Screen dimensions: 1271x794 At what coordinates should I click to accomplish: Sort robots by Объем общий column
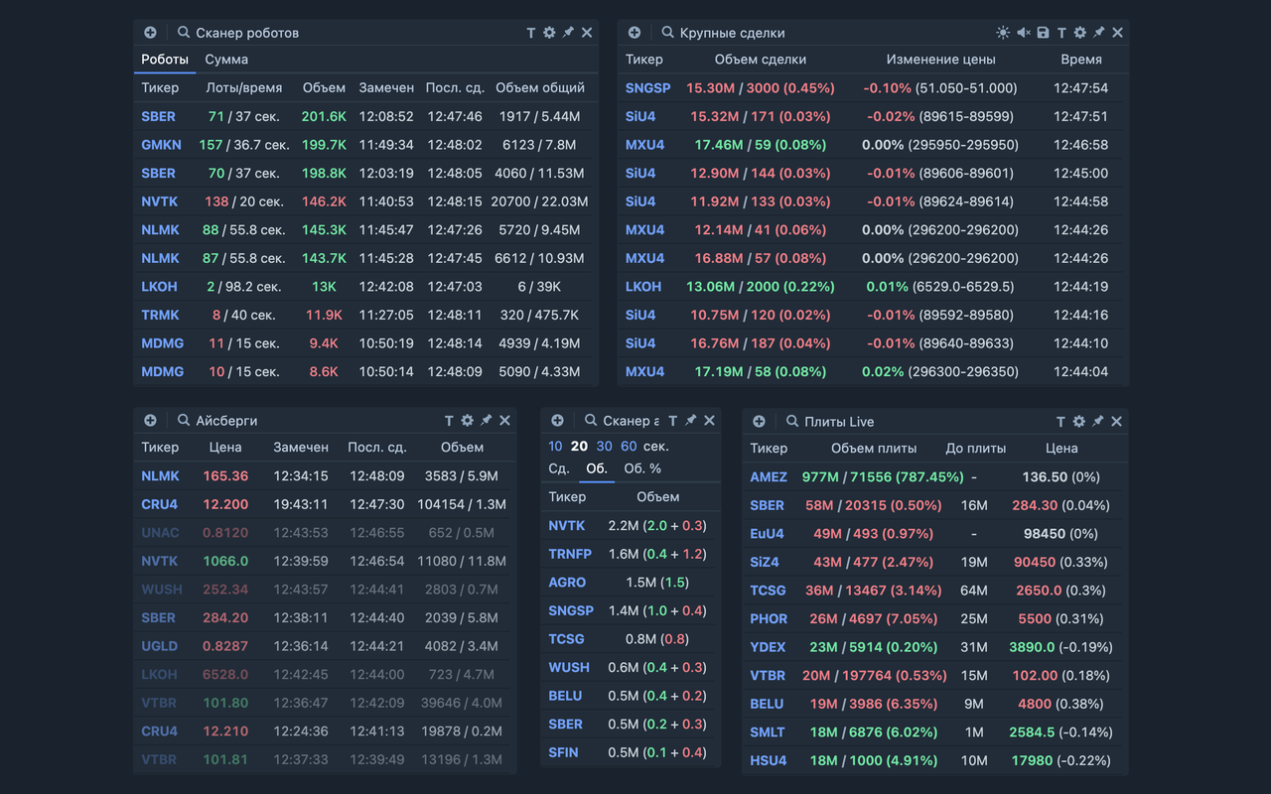pos(540,87)
